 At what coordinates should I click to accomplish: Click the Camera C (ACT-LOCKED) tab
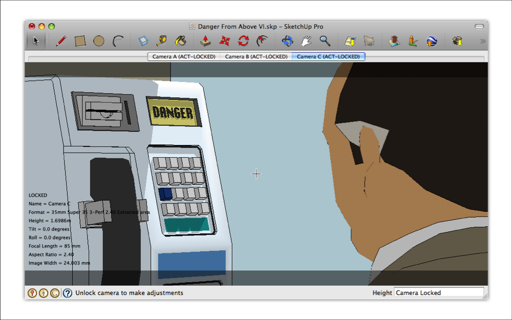[328, 56]
